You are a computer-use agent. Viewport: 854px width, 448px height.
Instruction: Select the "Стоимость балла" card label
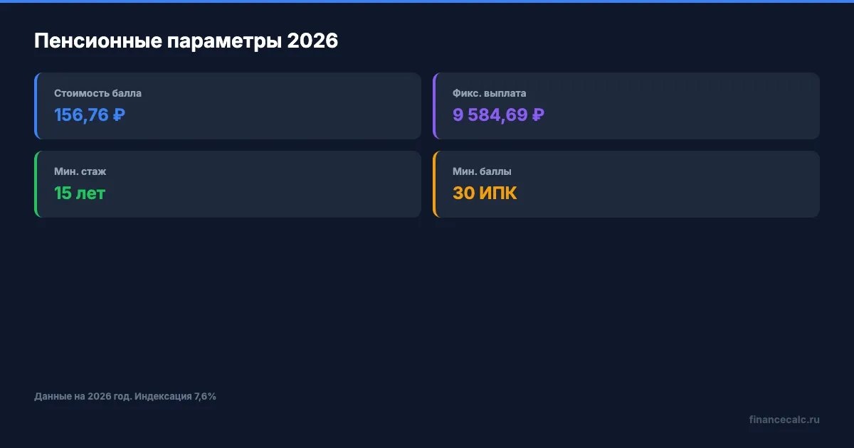click(97, 93)
